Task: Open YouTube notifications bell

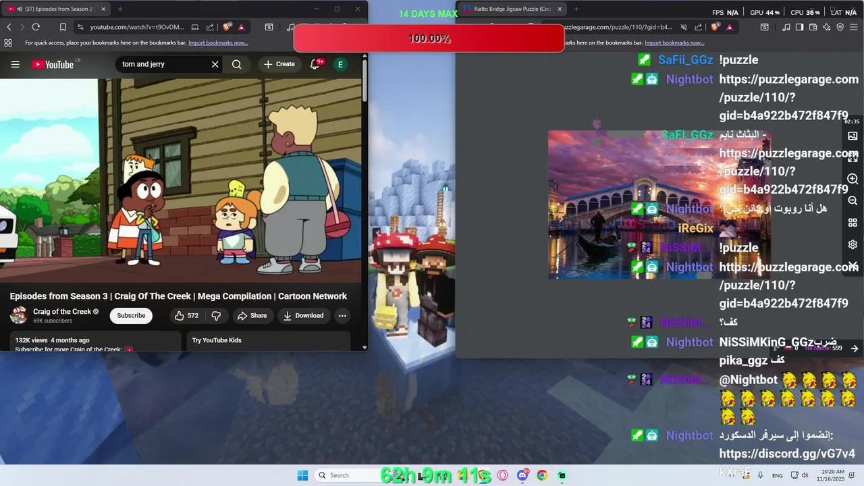Action: (315, 64)
